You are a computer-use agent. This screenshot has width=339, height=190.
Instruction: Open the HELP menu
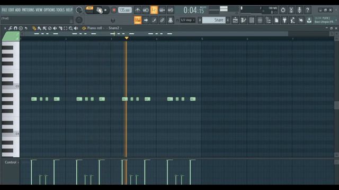click(69, 10)
